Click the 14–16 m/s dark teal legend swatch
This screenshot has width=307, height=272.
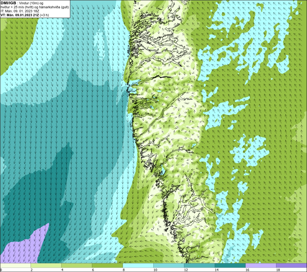click(x=230, y=265)
